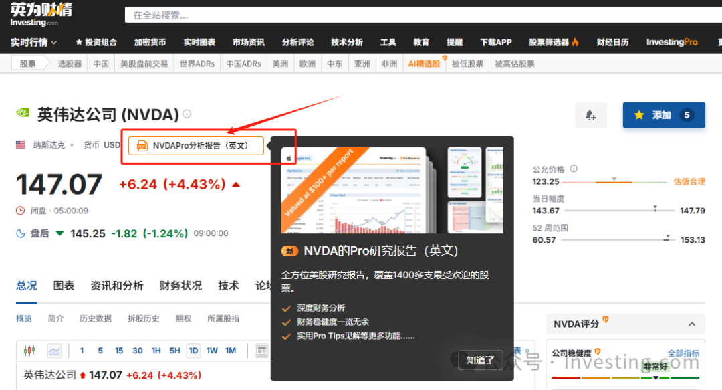Set chart interval to 1W
This screenshot has width=722, height=390.
212,351
